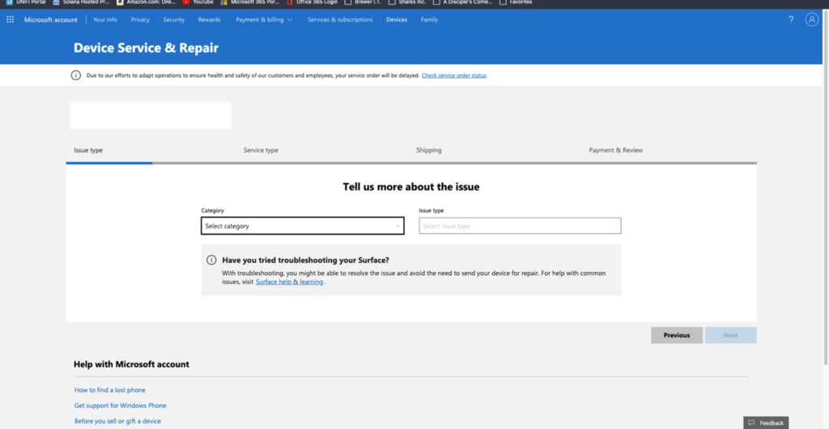Open the Family tab
Viewport: 829px width, 429px height.
pos(429,19)
